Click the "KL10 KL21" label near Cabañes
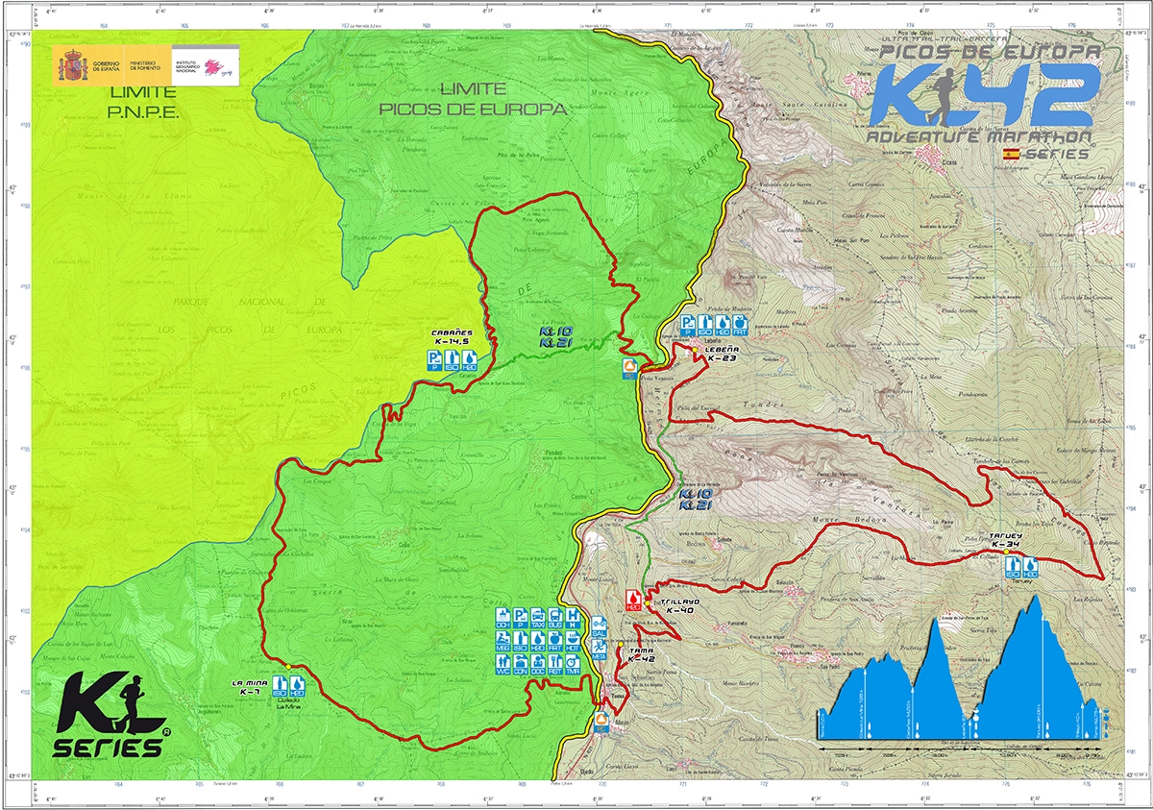1153x810 pixels. (x=555, y=335)
